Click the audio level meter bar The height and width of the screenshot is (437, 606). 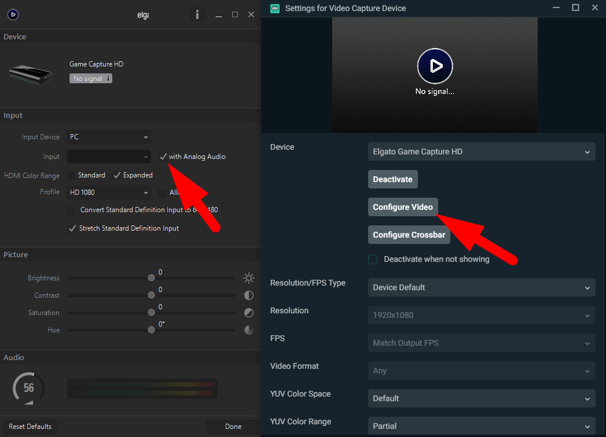tap(142, 389)
